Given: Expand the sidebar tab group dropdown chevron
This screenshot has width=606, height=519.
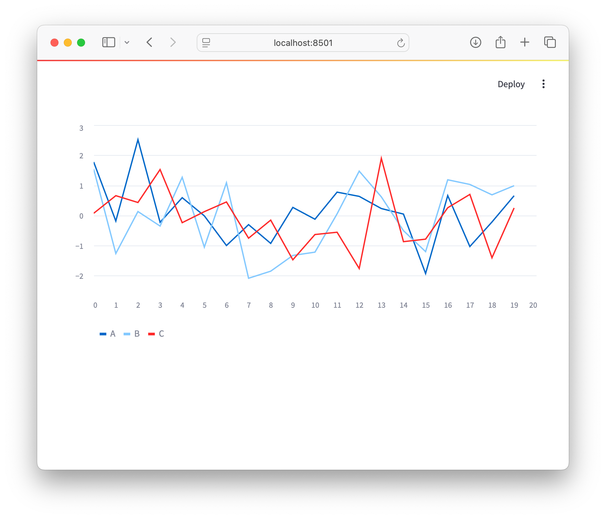Looking at the screenshot, I should pyautogui.click(x=127, y=43).
